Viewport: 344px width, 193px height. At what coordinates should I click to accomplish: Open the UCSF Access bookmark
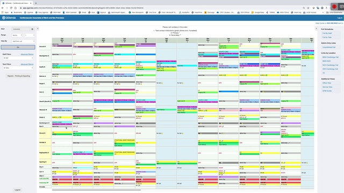(x=310, y=12)
